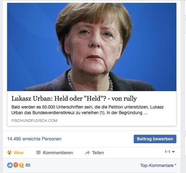Expand the identity selector dropdown arrow
Screen dimensions: 186x173
pyautogui.click(x=173, y=152)
